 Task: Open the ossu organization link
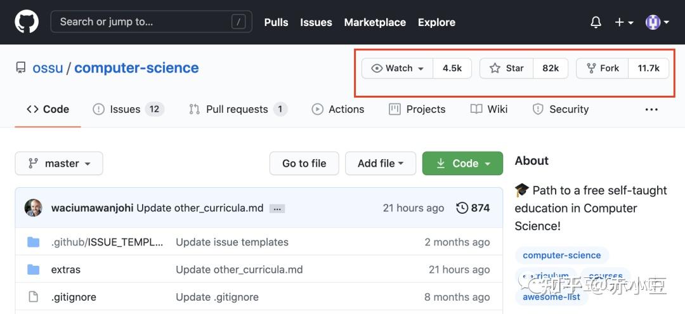pyautogui.click(x=48, y=68)
